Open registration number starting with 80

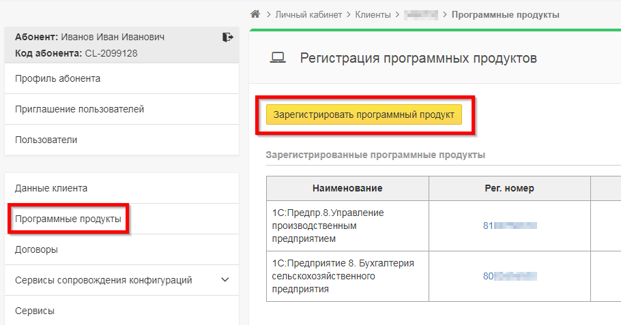pos(510,276)
